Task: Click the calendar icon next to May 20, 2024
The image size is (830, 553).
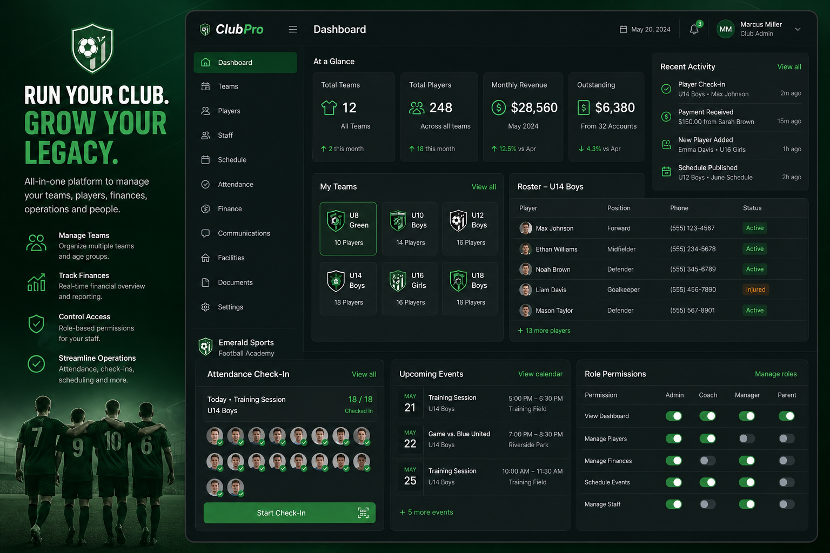Action: tap(623, 29)
